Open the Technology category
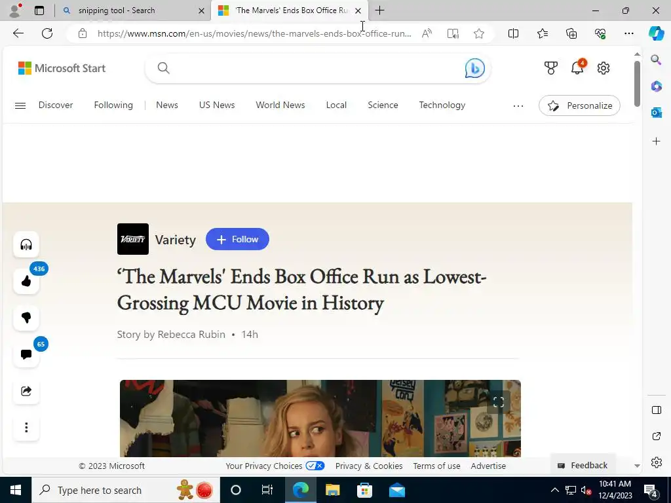Image resolution: width=671 pixels, height=503 pixels. click(x=442, y=105)
